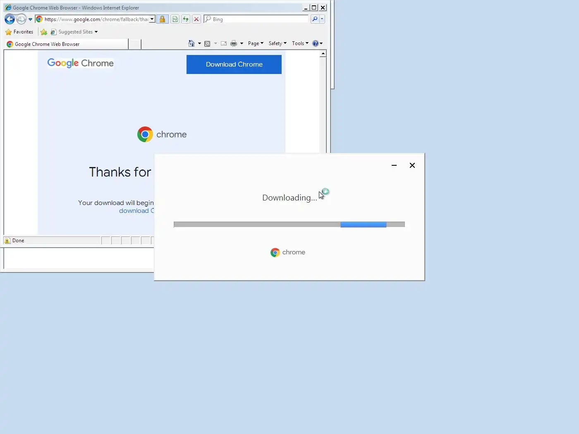579x434 pixels.
Task: Open search provider dropdown arrow
Action: click(322, 19)
